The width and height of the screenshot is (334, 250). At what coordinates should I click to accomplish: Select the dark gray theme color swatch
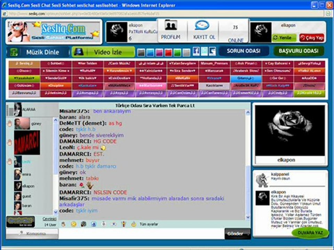[141, 52]
